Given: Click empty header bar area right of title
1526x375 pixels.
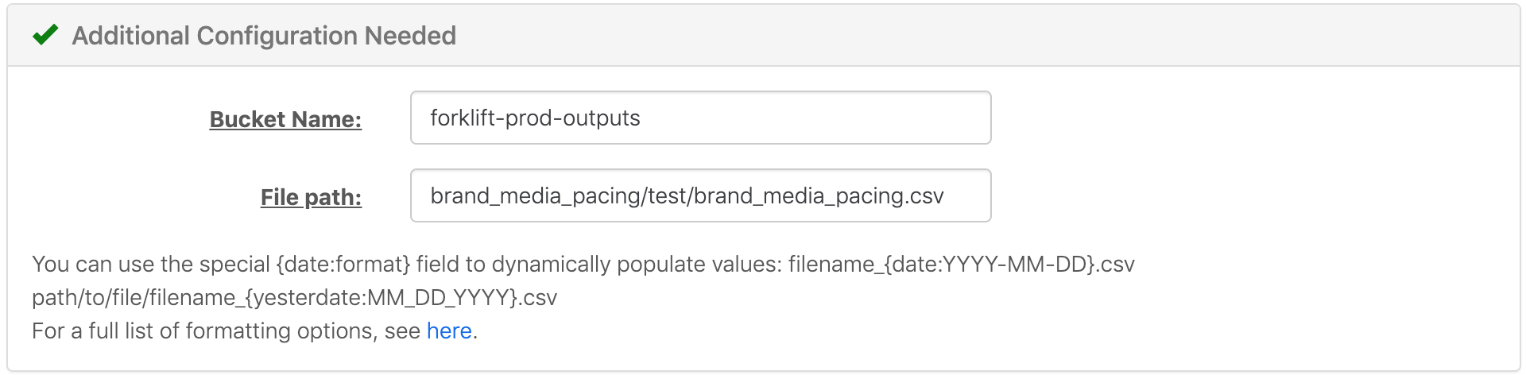Looking at the screenshot, I should pyautogui.click(x=954, y=36).
